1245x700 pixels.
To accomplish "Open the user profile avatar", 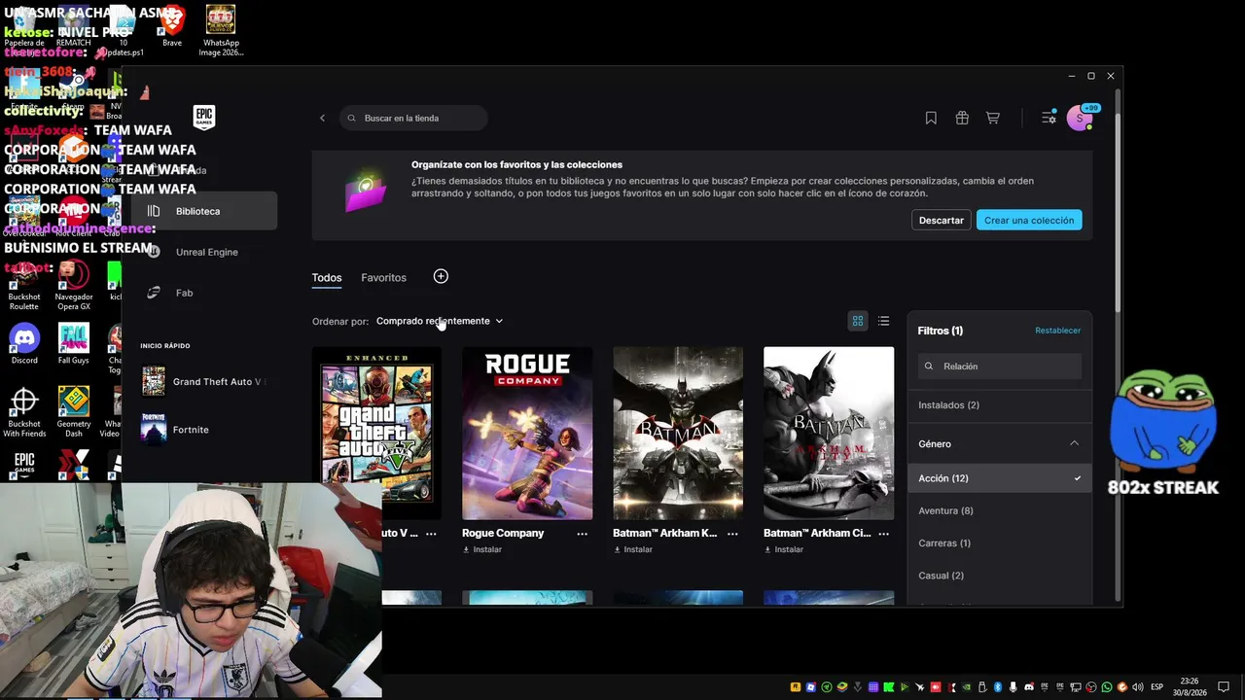I will (1080, 118).
